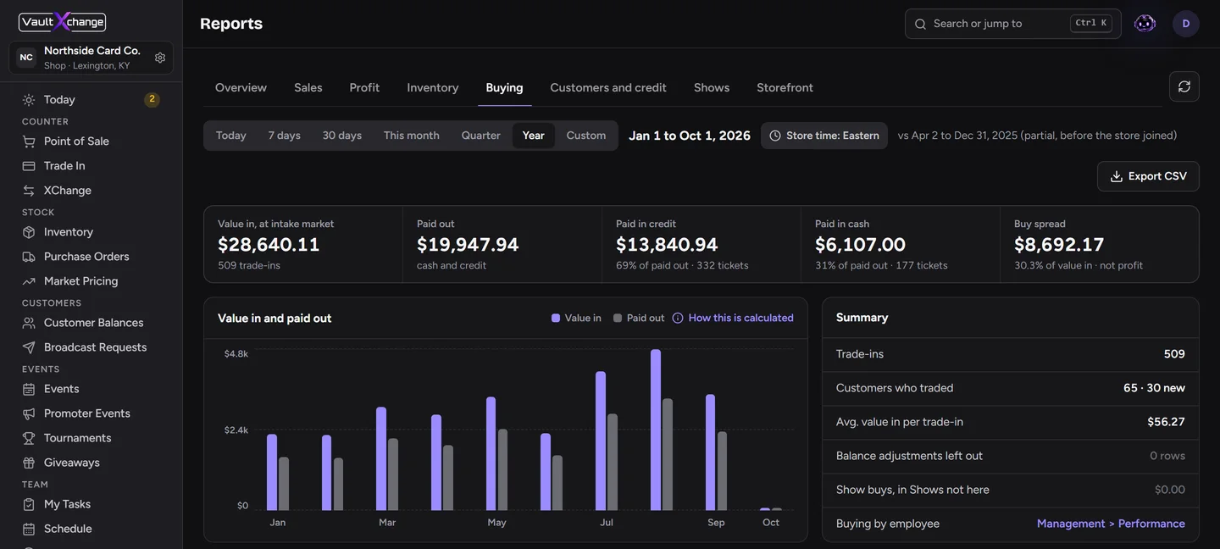The image size is (1220, 549).
Task: Click the Promoter Events megaphone icon
Action: coord(29,413)
